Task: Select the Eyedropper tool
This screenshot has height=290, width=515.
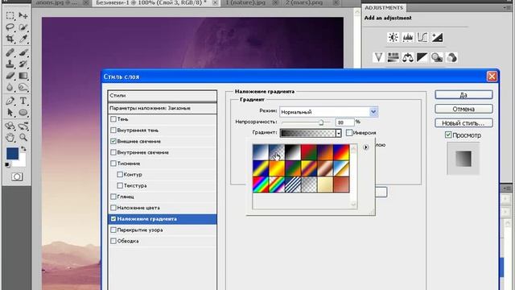Action: [x=23, y=39]
